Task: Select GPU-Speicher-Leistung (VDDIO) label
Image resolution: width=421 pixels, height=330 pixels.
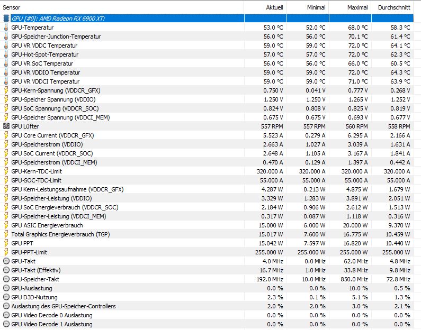Action: (51, 198)
